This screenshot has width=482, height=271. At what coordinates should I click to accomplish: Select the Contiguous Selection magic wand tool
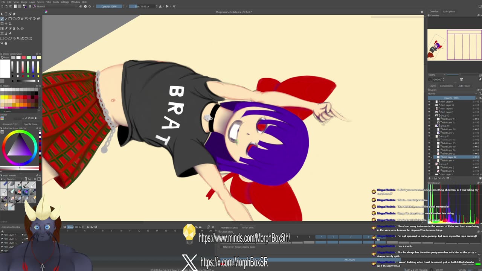click(x=18, y=38)
